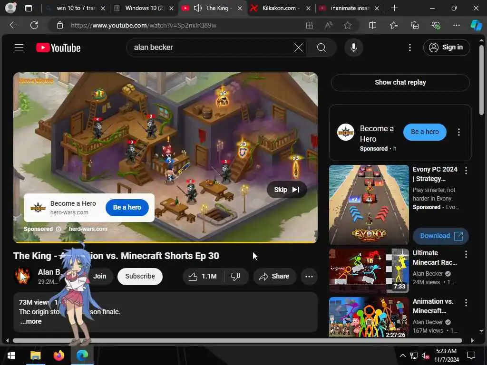View site information via the lock icon
This screenshot has height=365, width=487.
pyautogui.click(x=60, y=26)
